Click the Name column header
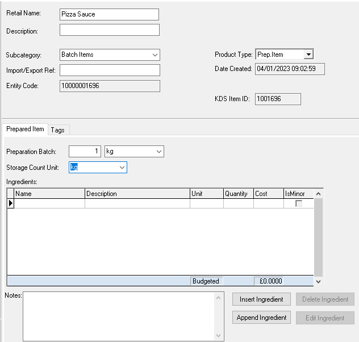The height and width of the screenshot is (342, 359). pyautogui.click(x=49, y=194)
